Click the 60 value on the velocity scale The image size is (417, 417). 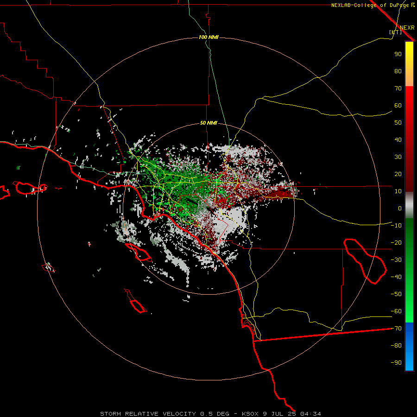[398, 105]
